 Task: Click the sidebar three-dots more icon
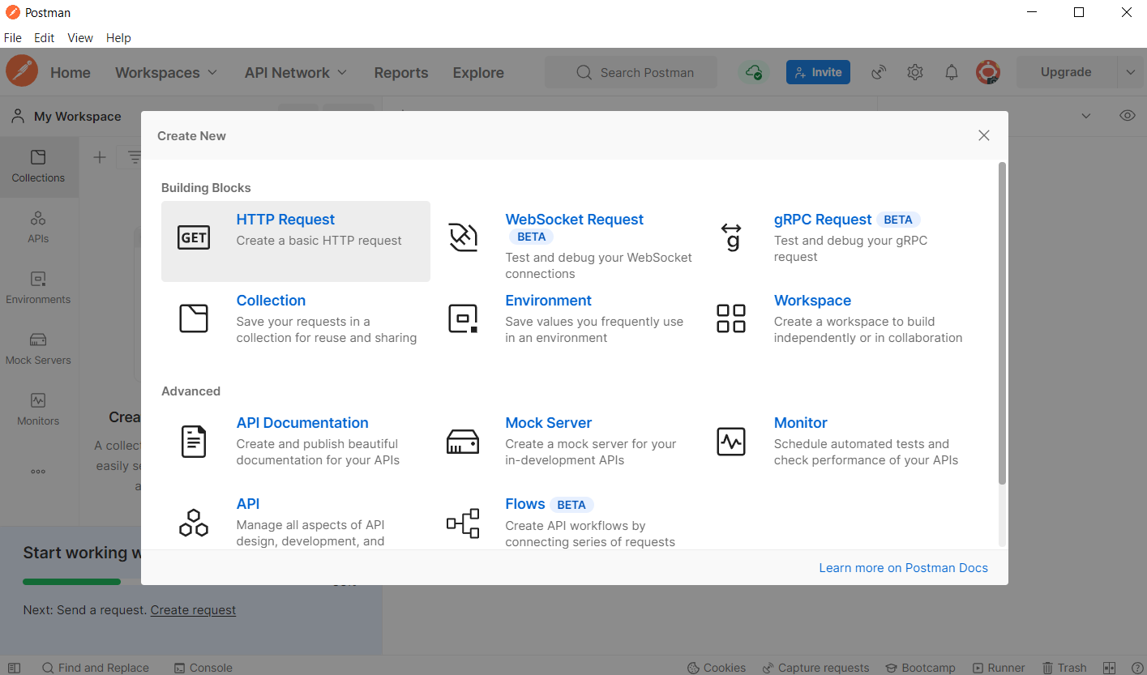coord(38,471)
